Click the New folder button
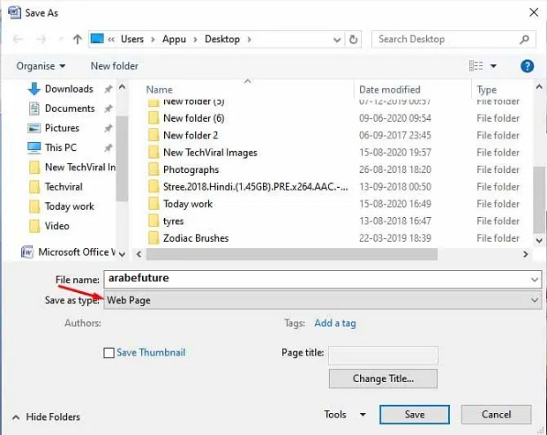 pos(115,66)
